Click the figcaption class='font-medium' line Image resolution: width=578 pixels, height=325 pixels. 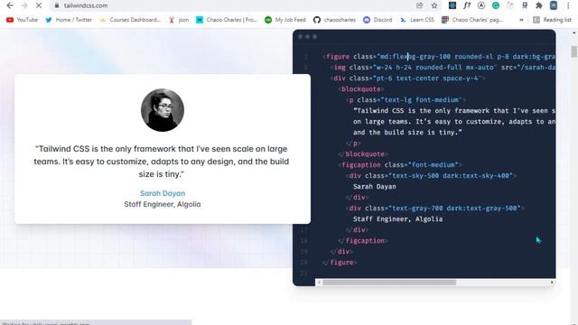pyautogui.click(x=400, y=164)
